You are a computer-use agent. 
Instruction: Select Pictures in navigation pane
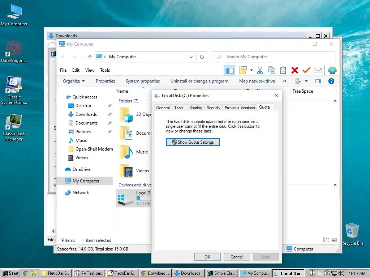tap(83, 132)
